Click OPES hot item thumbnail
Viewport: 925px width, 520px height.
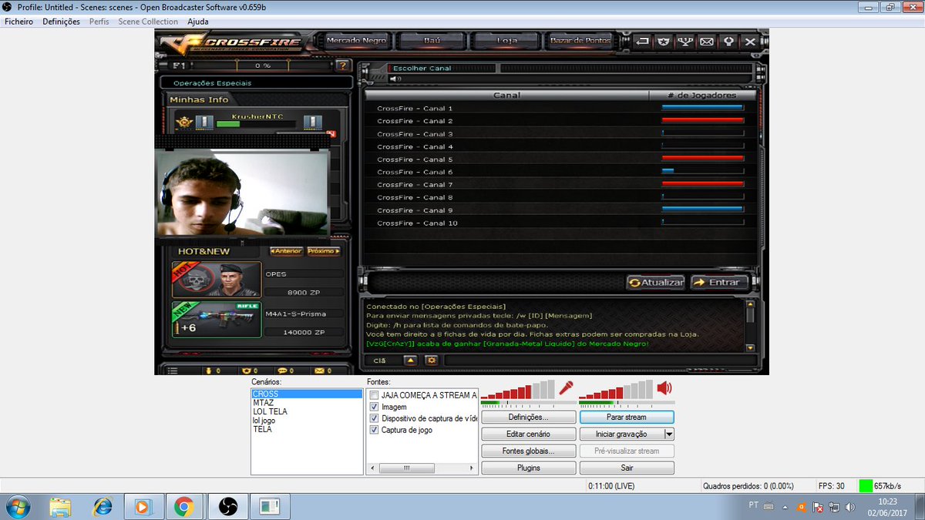217,280
